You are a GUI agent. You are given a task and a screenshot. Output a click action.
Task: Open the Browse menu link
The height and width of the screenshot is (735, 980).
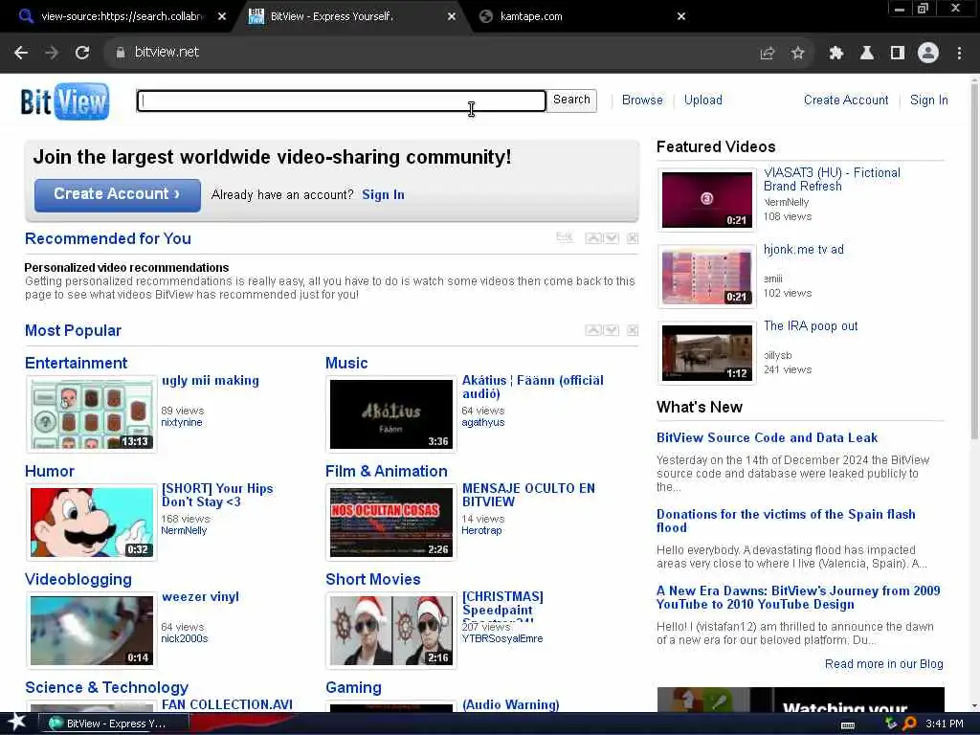point(642,100)
